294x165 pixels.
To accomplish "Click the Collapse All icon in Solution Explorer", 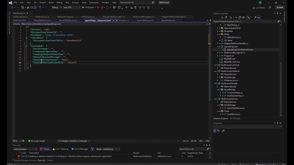I will click(x=240, y=17).
